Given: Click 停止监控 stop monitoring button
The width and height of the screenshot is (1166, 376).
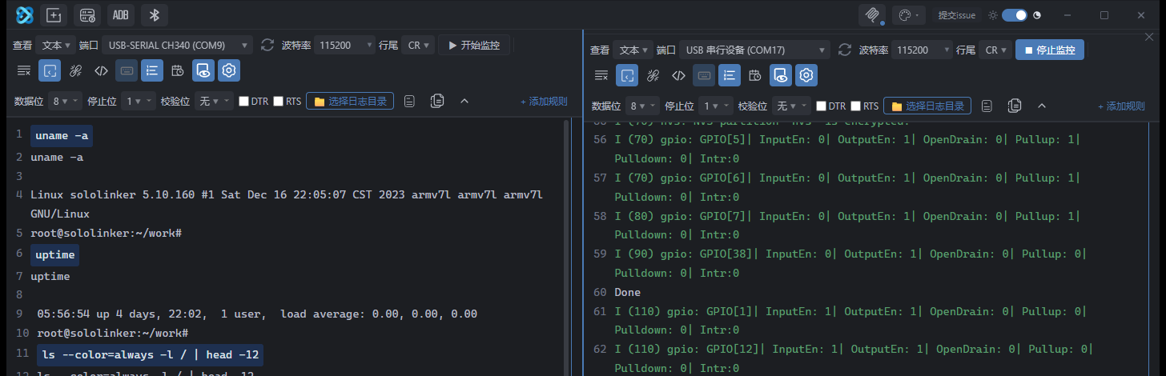Looking at the screenshot, I should [x=1050, y=50].
